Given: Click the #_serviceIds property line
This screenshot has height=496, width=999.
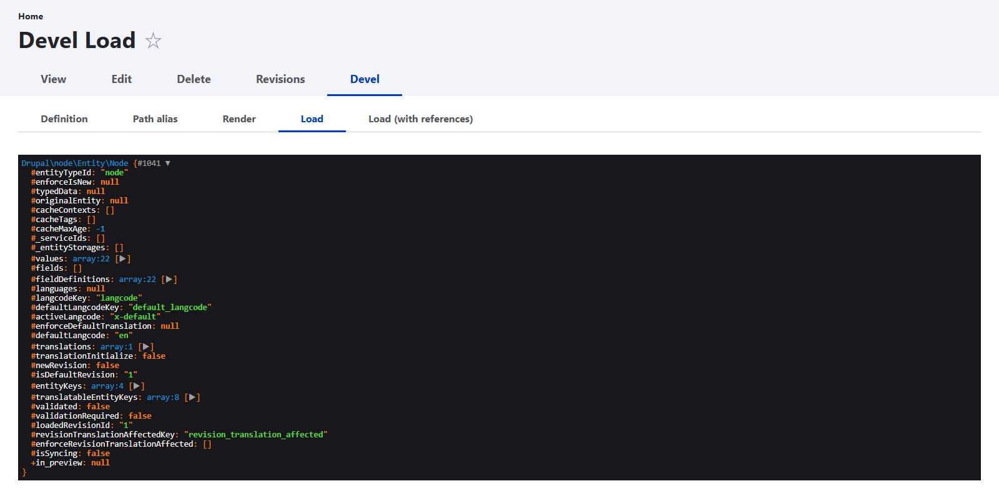Looking at the screenshot, I should (x=68, y=238).
